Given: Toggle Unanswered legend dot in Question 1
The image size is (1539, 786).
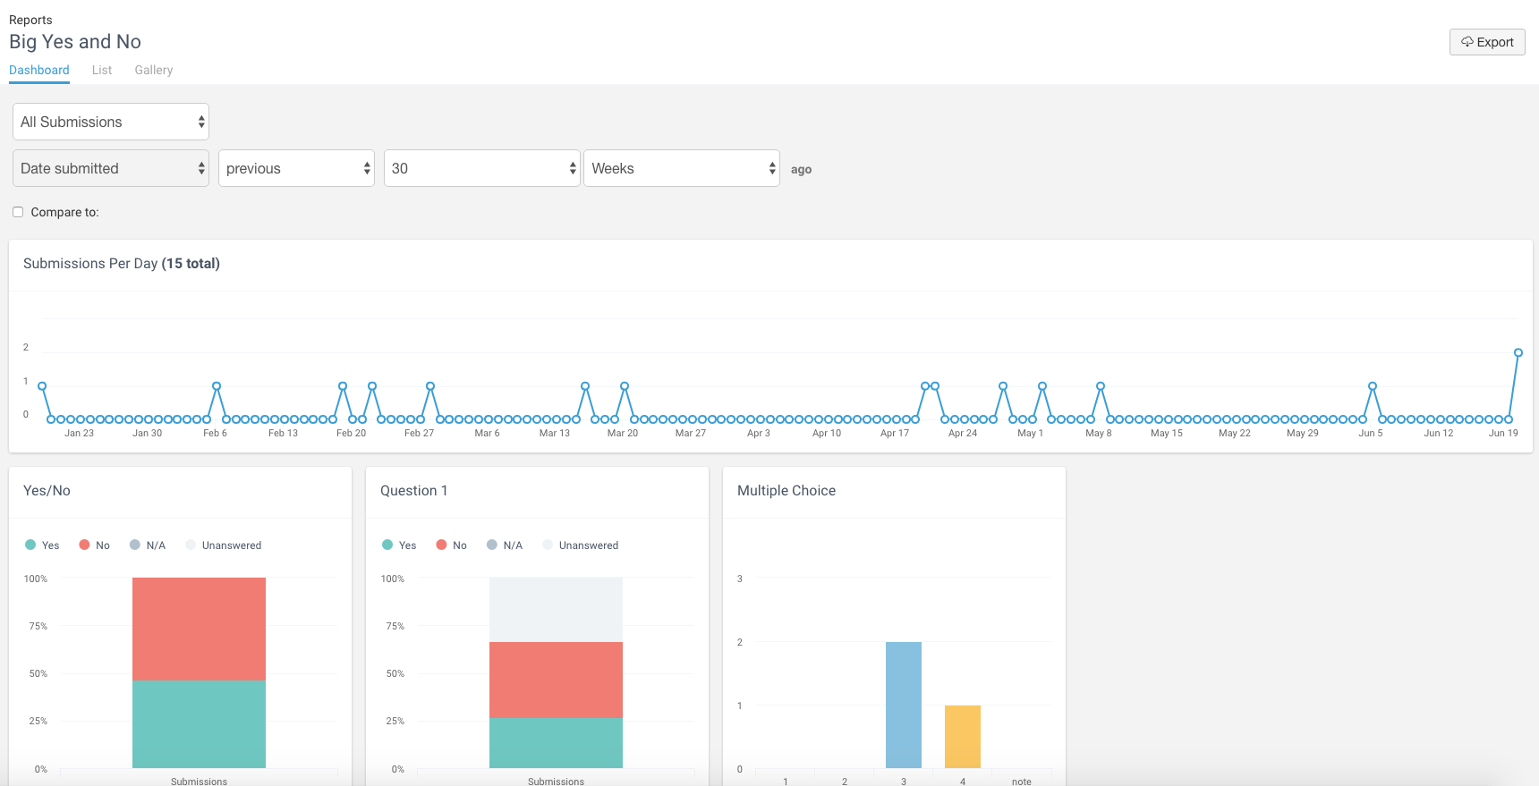Looking at the screenshot, I should click(x=548, y=545).
